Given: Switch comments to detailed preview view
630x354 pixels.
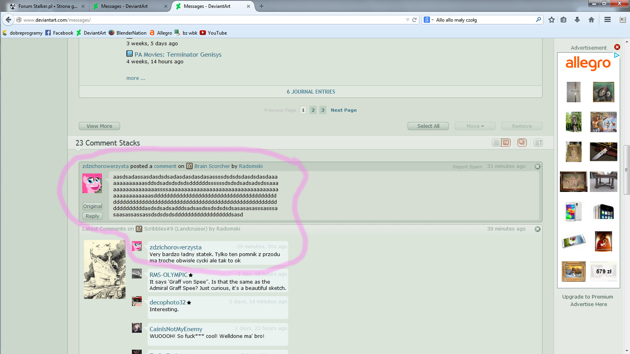Looking at the screenshot, I should (506, 143).
